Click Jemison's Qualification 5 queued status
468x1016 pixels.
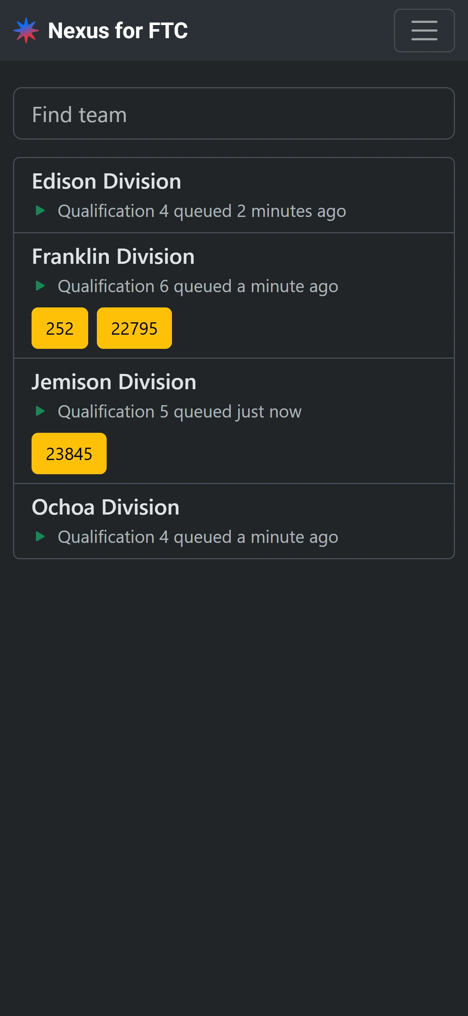coord(180,412)
